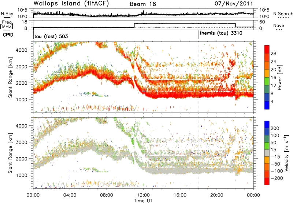Image resolution: width=293 pixels, height=203 pixels.
Task: Click the '04:00' time tick label
Action: pyautogui.click(x=70, y=195)
